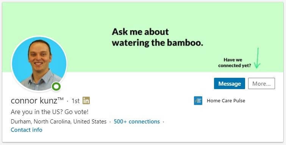286x145 pixels.
Task: Open the 500+ connections link
Action: [137, 121]
